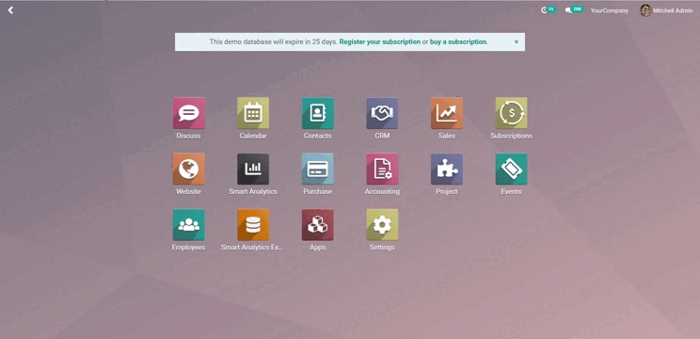
Task: Click the Register your subscription link
Action: [380, 41]
